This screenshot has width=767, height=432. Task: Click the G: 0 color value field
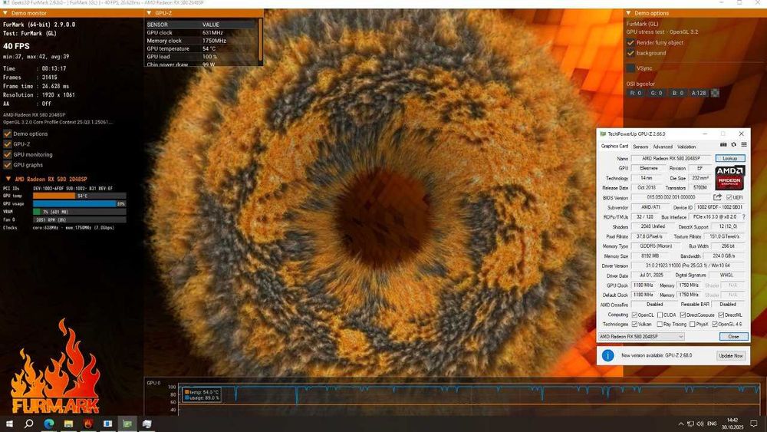coord(657,93)
